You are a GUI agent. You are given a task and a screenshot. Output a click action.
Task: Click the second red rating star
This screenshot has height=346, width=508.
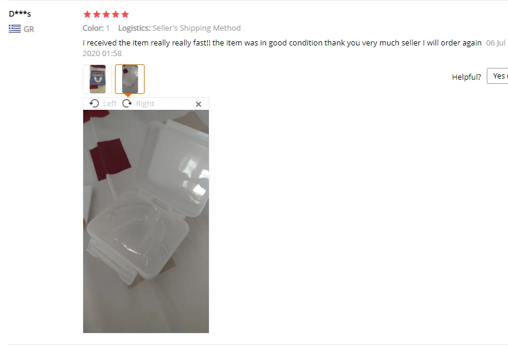97,14
